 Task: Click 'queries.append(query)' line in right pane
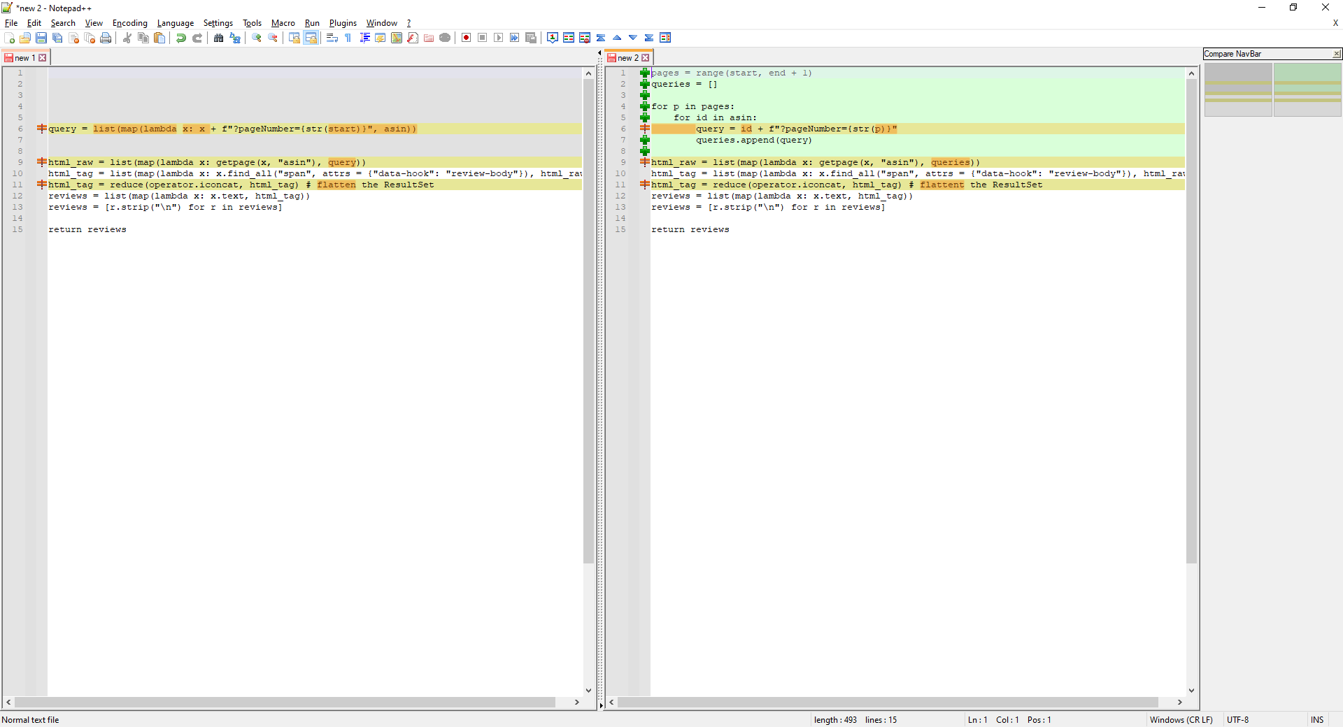point(753,140)
